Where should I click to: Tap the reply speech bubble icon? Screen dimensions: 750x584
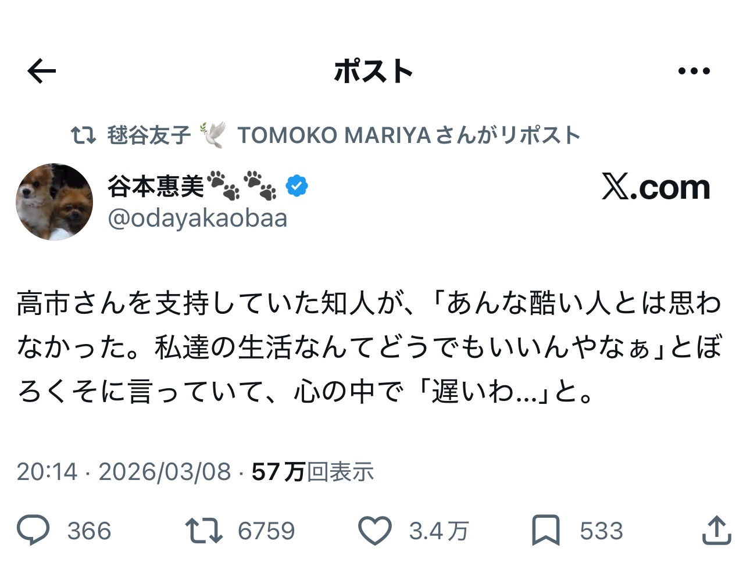point(33,531)
